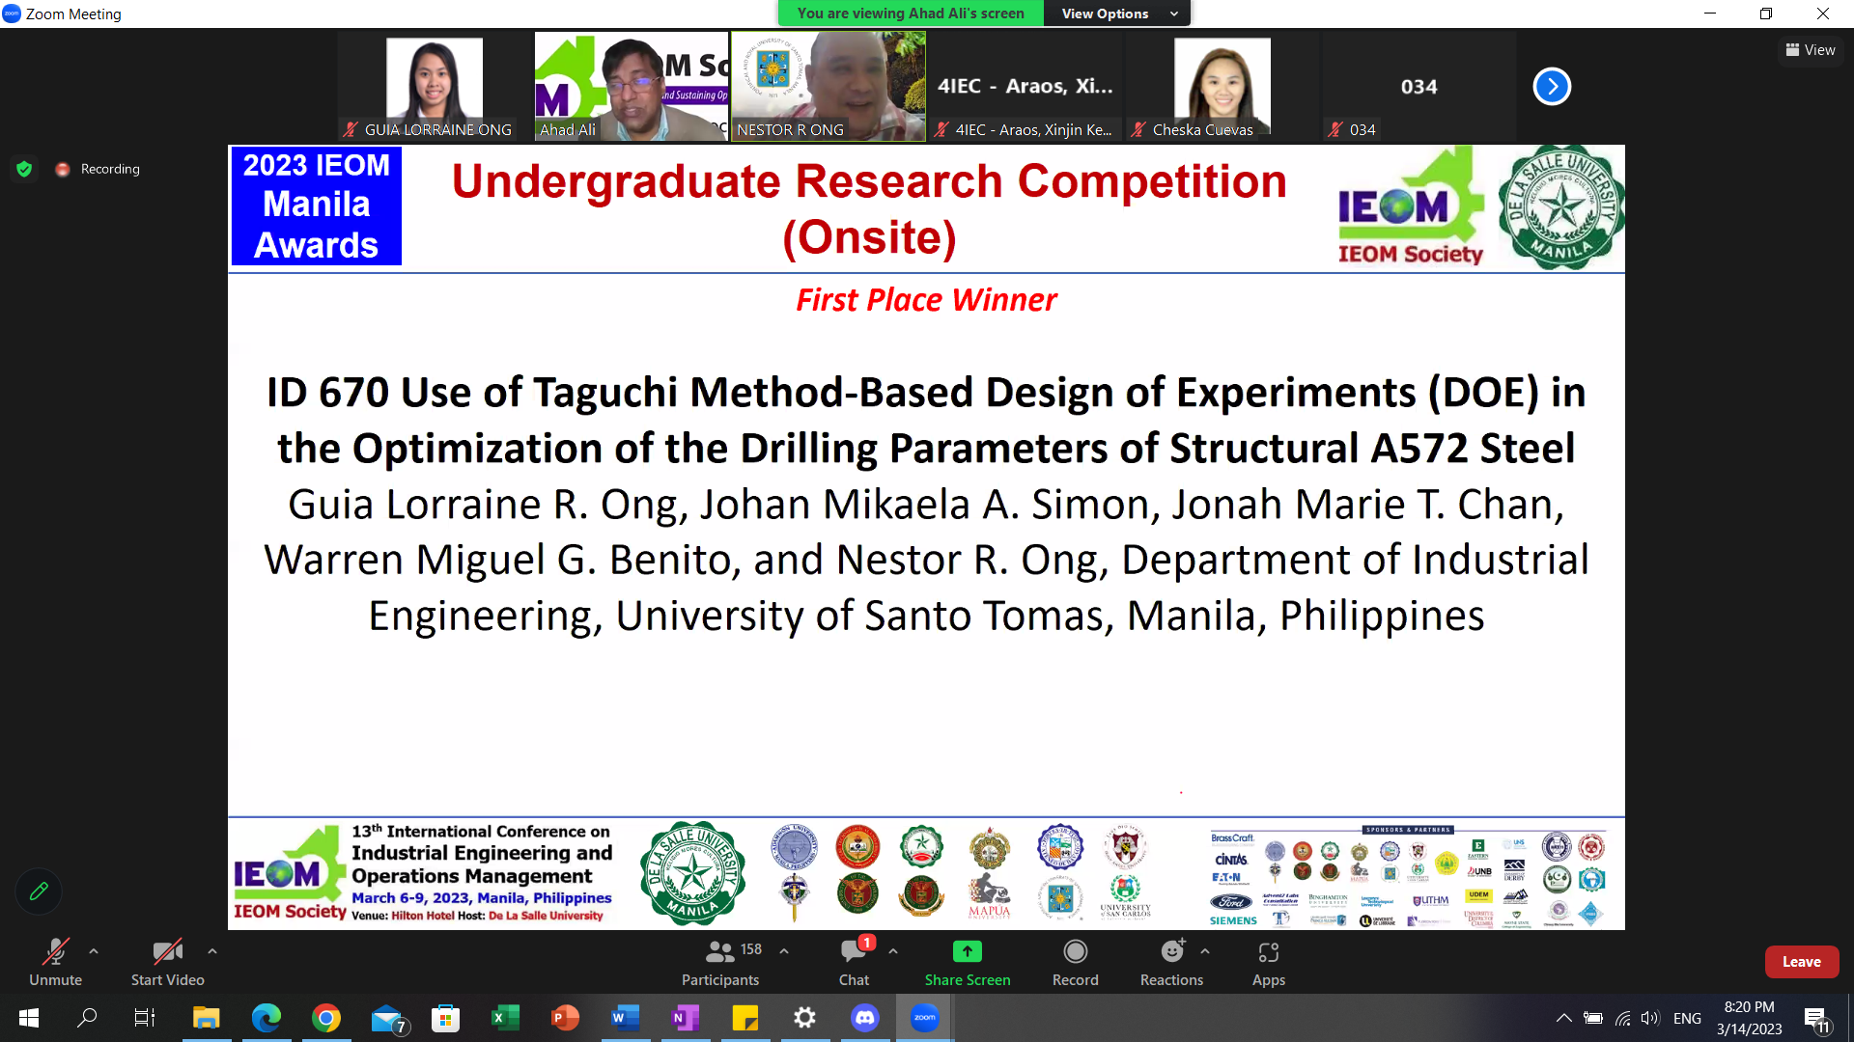
Task: Expand the Chat options arrow
Action: coord(893,951)
